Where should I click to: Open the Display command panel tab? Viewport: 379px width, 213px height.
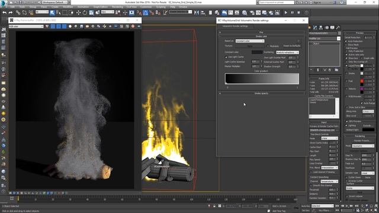[x=332, y=28]
